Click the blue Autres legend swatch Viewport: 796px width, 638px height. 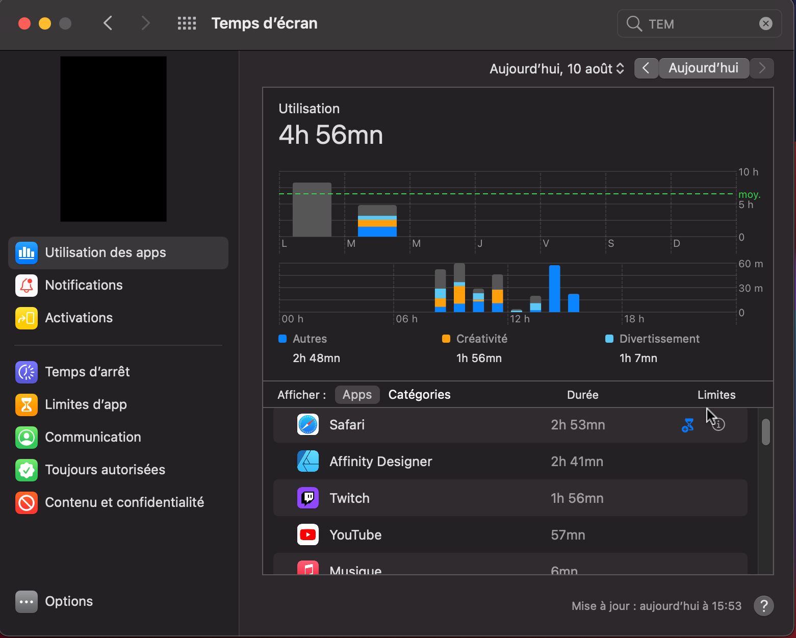coord(283,339)
